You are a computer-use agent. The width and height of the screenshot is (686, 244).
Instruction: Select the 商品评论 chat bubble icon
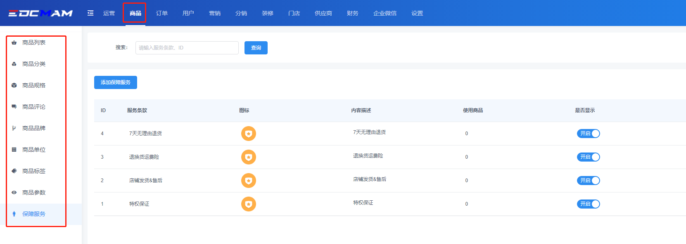[x=14, y=107]
